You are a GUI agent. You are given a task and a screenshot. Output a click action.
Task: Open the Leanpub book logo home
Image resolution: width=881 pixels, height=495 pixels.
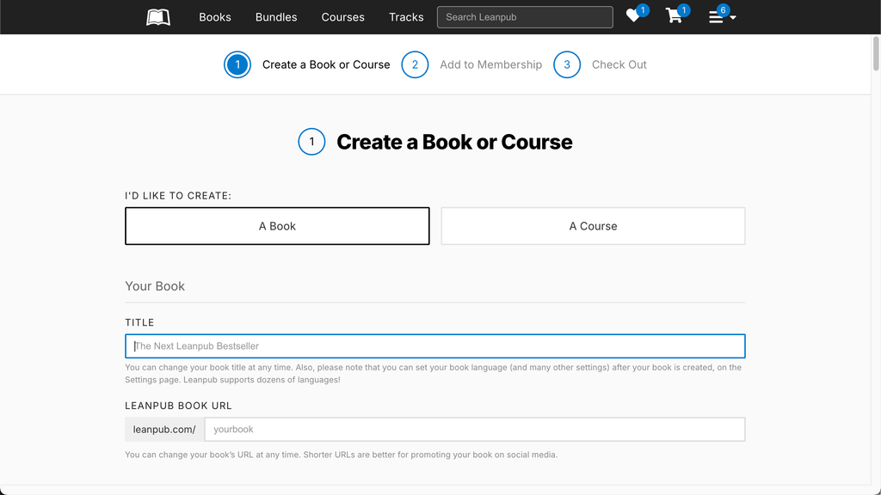click(158, 17)
